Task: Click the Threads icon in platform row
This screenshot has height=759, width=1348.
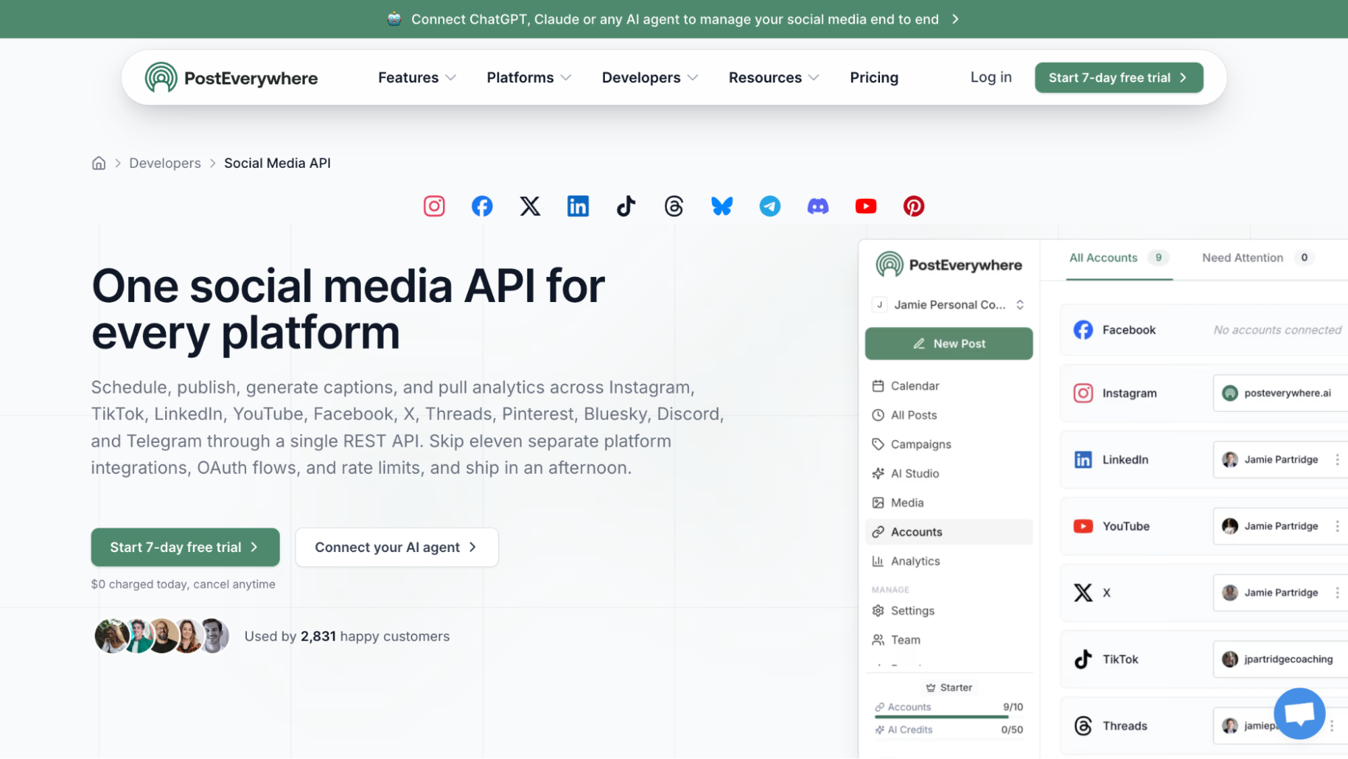Action: pyautogui.click(x=674, y=206)
